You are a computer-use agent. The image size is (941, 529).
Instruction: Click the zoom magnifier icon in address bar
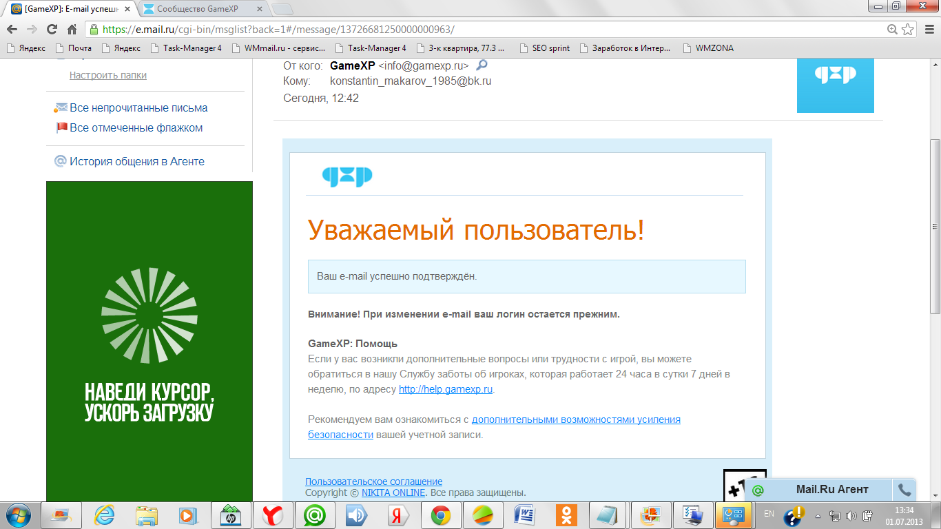tap(893, 30)
